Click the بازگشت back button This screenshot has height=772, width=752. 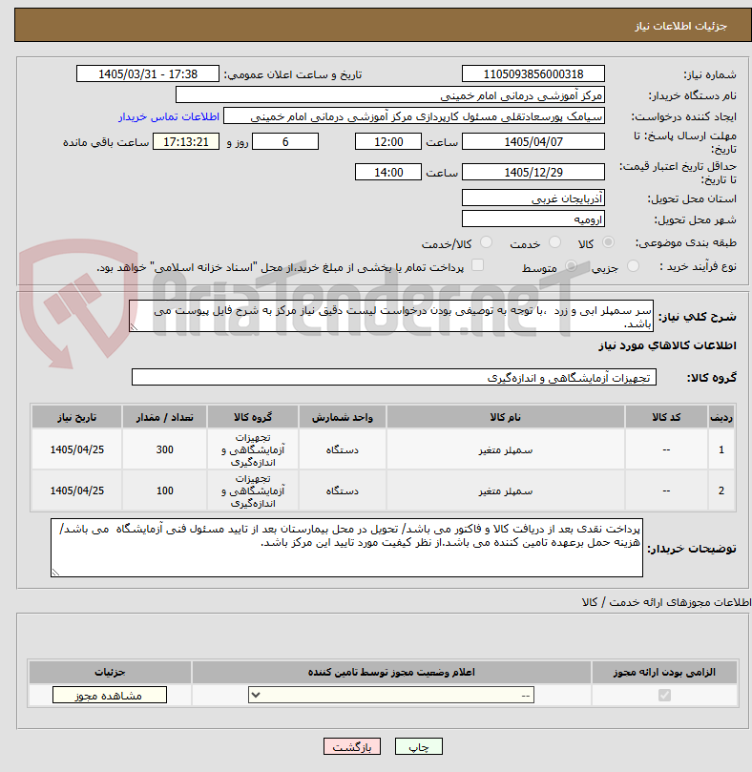pos(352,746)
